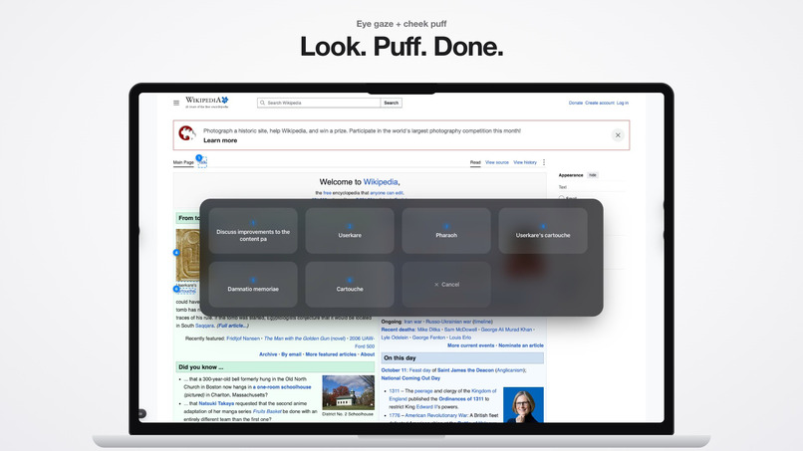This screenshot has width=803, height=451.
Task: Open the View history tab
Action: click(x=525, y=162)
